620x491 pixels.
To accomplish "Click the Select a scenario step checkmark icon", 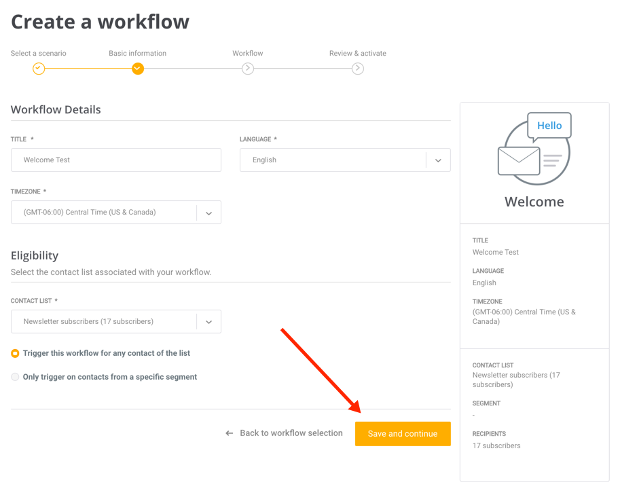I will (39, 69).
